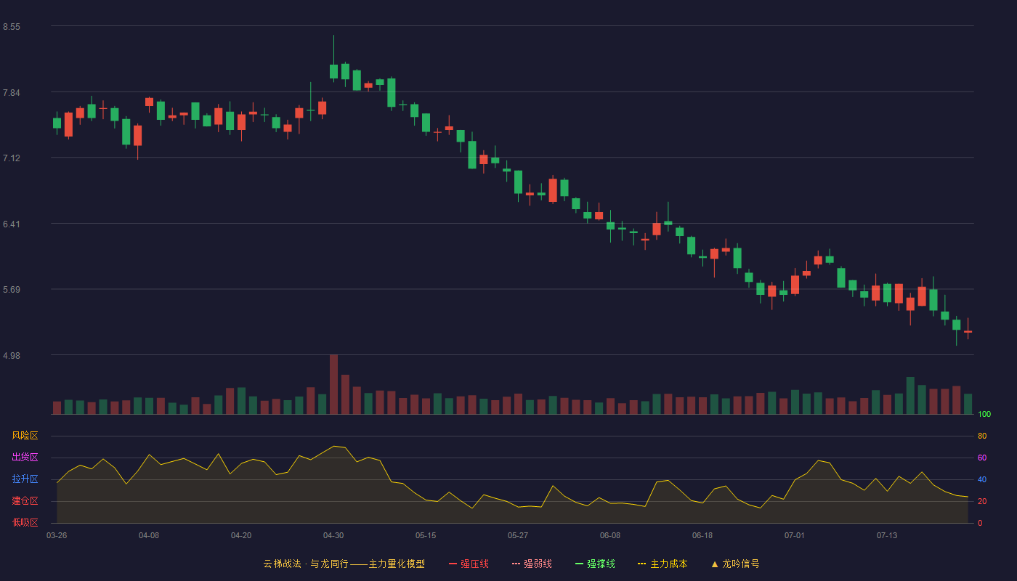Click the 8.55 price axis label
The width and height of the screenshot is (1017, 581).
[x=12, y=27]
